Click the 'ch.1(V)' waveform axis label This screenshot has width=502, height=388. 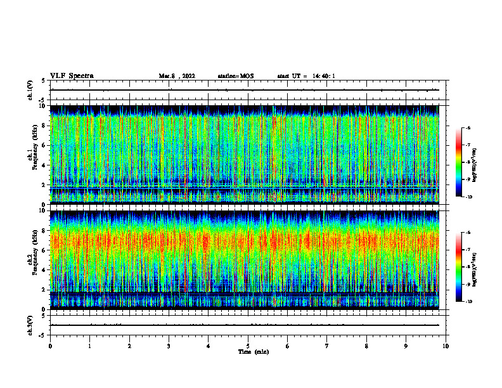click(x=30, y=90)
